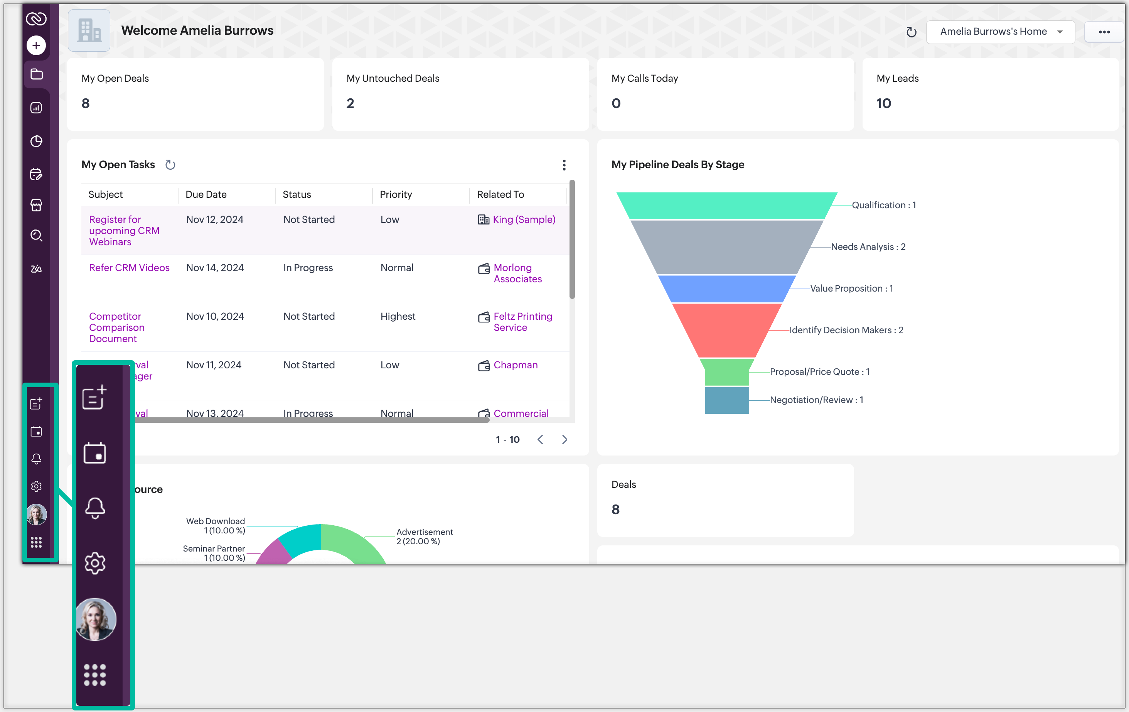
Task: Open the Amelia Burrows's Home dropdown
Action: (x=1001, y=32)
